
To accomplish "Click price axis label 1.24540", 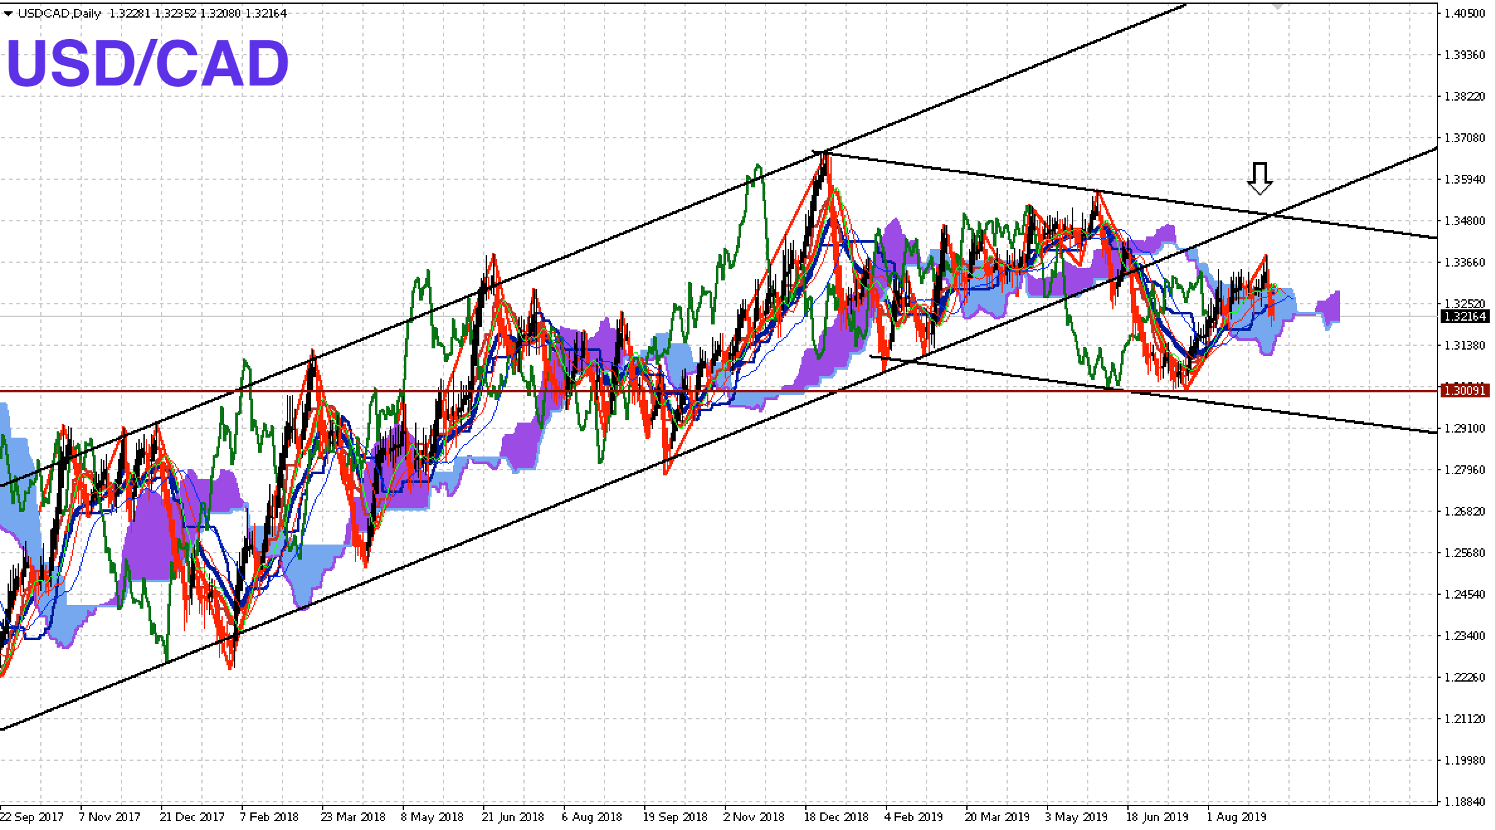I will point(1466,594).
